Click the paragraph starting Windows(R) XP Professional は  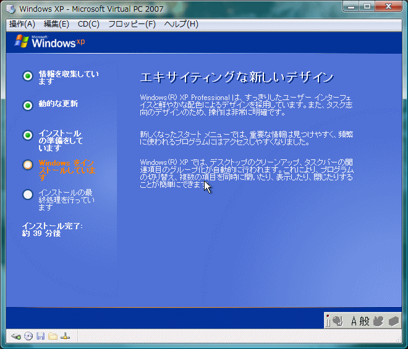pos(247,105)
